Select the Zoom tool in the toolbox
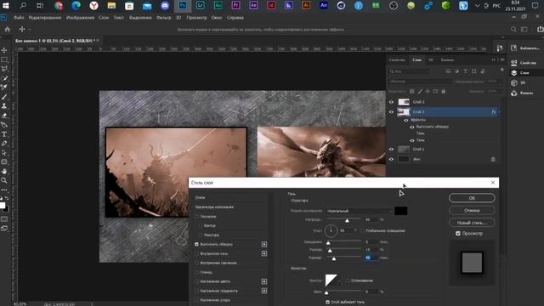544x306 pixels. coord(4,180)
